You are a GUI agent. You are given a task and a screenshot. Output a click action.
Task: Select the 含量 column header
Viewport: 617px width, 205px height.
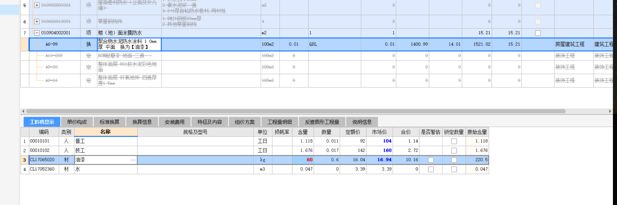[303, 132]
